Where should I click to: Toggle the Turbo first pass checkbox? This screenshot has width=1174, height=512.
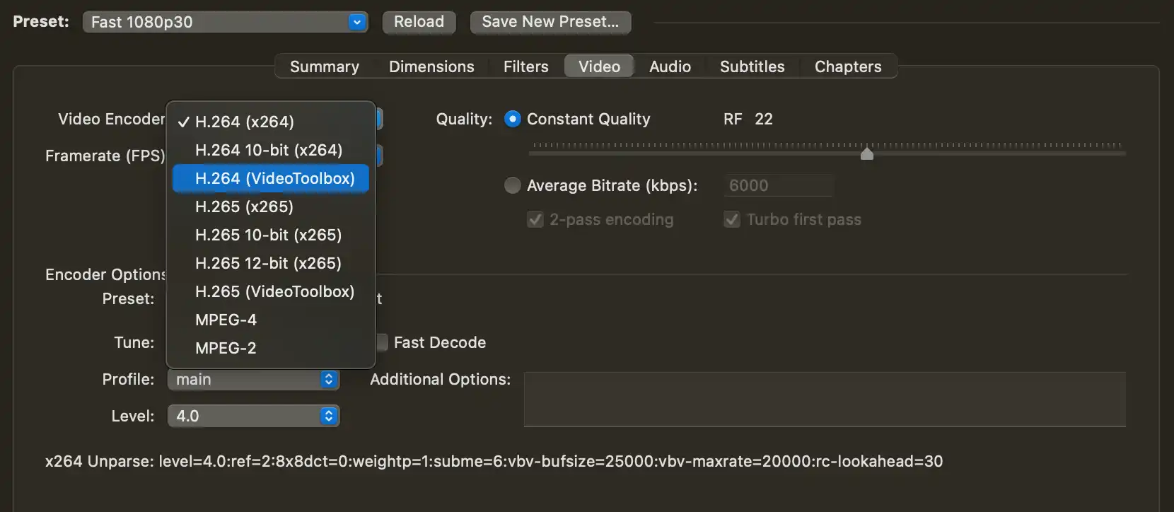pyautogui.click(x=732, y=220)
